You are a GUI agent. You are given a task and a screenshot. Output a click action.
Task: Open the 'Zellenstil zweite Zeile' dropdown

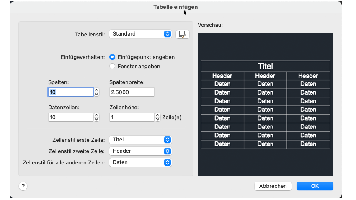tap(140, 151)
